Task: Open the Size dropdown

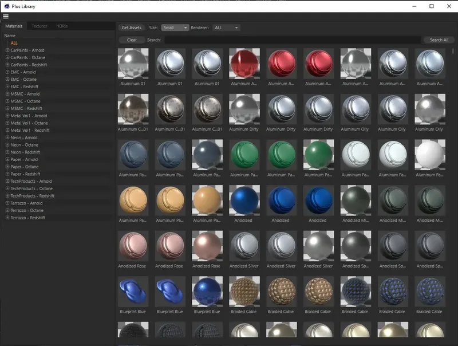Action: pos(176,26)
